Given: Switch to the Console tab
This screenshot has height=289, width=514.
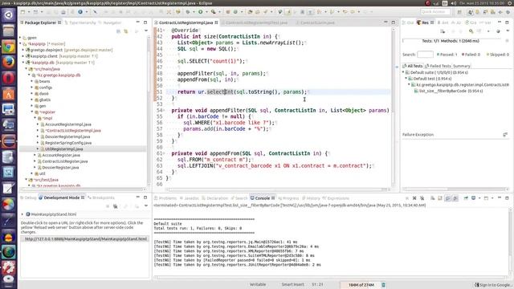Looking at the screenshot, I should pyautogui.click(x=263, y=198).
